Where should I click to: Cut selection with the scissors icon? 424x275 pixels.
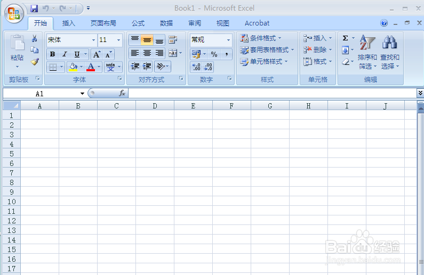click(34, 38)
